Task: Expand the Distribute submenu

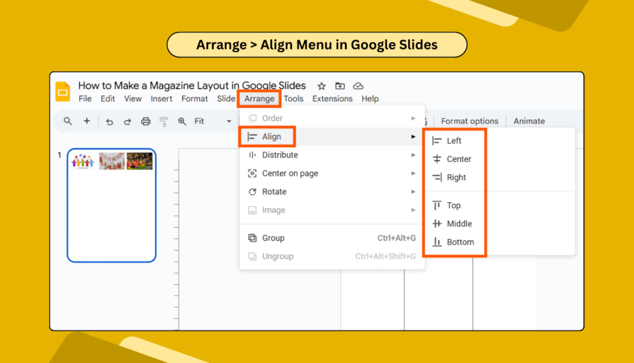Action: pos(280,155)
